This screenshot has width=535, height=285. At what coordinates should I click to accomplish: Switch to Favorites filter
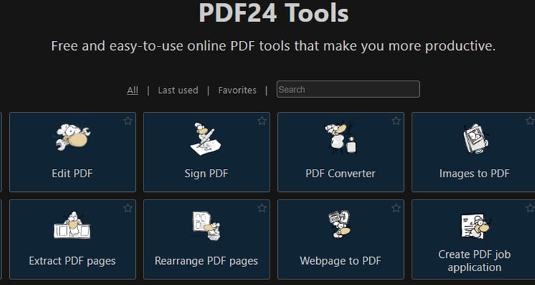(x=237, y=90)
